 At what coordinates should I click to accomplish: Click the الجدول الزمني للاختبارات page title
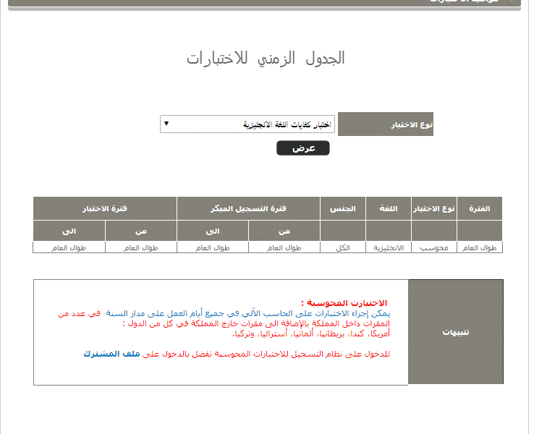pyautogui.click(x=266, y=58)
